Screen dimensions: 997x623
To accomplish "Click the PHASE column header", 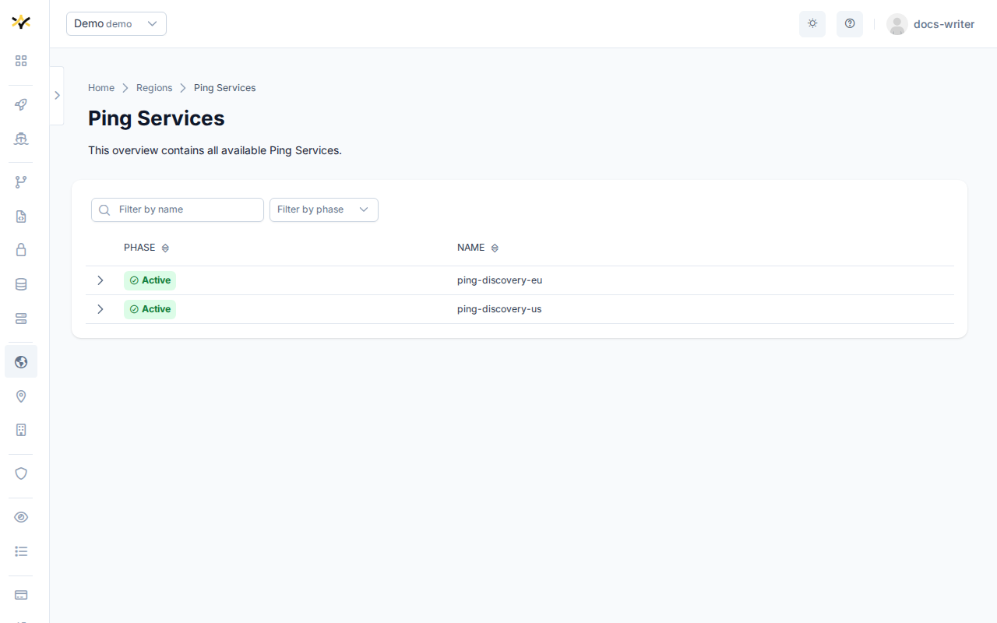I will coord(139,248).
